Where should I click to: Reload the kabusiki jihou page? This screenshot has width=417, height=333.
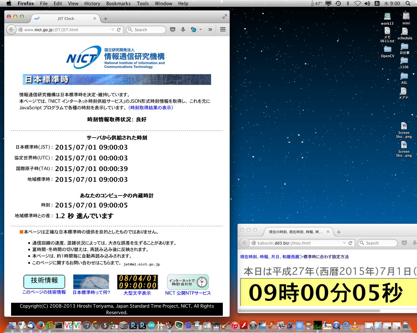351,243
